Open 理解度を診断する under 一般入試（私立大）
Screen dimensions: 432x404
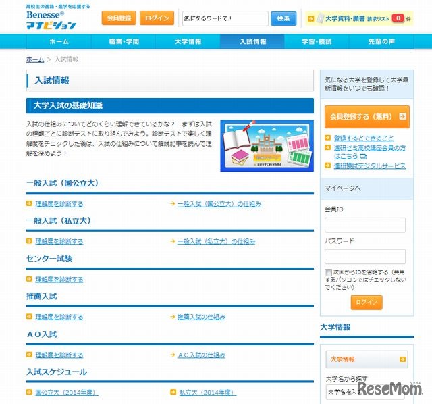tap(59, 241)
